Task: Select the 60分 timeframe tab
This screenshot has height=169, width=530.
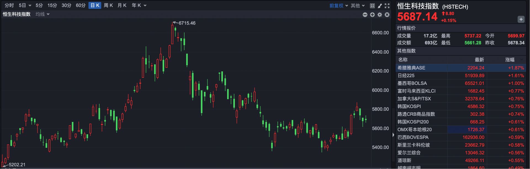Action: [81, 6]
